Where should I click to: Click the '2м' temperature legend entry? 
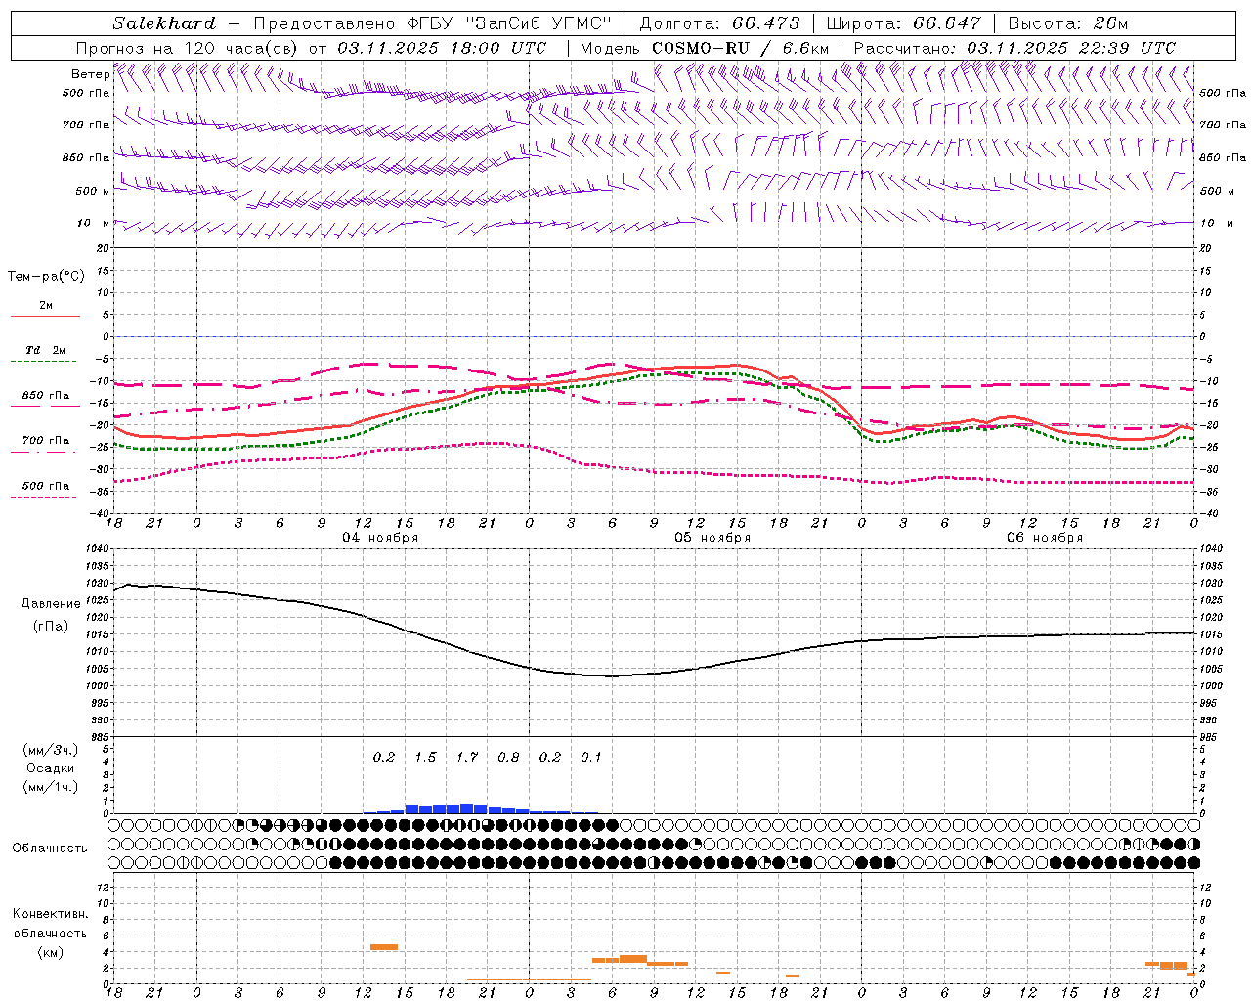pyautogui.click(x=46, y=305)
